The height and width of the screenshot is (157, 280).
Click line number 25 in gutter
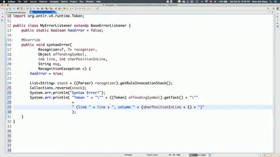9,88
